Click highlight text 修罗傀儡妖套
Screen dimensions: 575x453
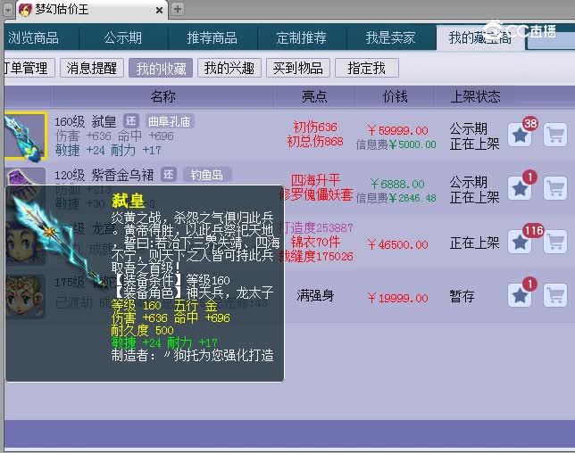tap(316, 194)
